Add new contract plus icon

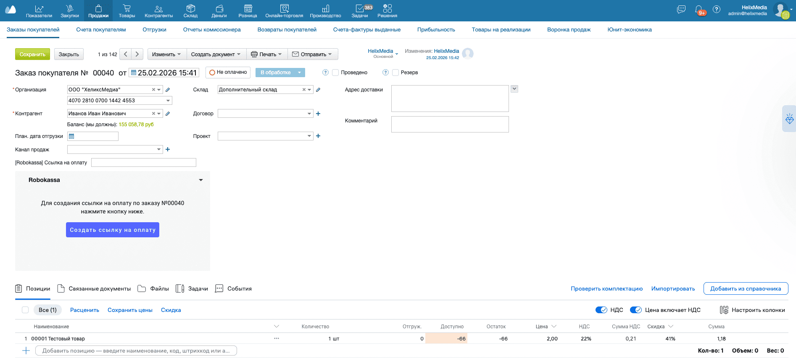[x=318, y=114]
